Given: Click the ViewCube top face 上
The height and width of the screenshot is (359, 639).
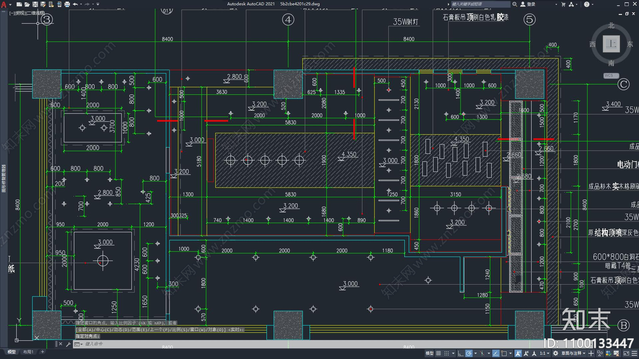Looking at the screenshot, I should point(611,43).
